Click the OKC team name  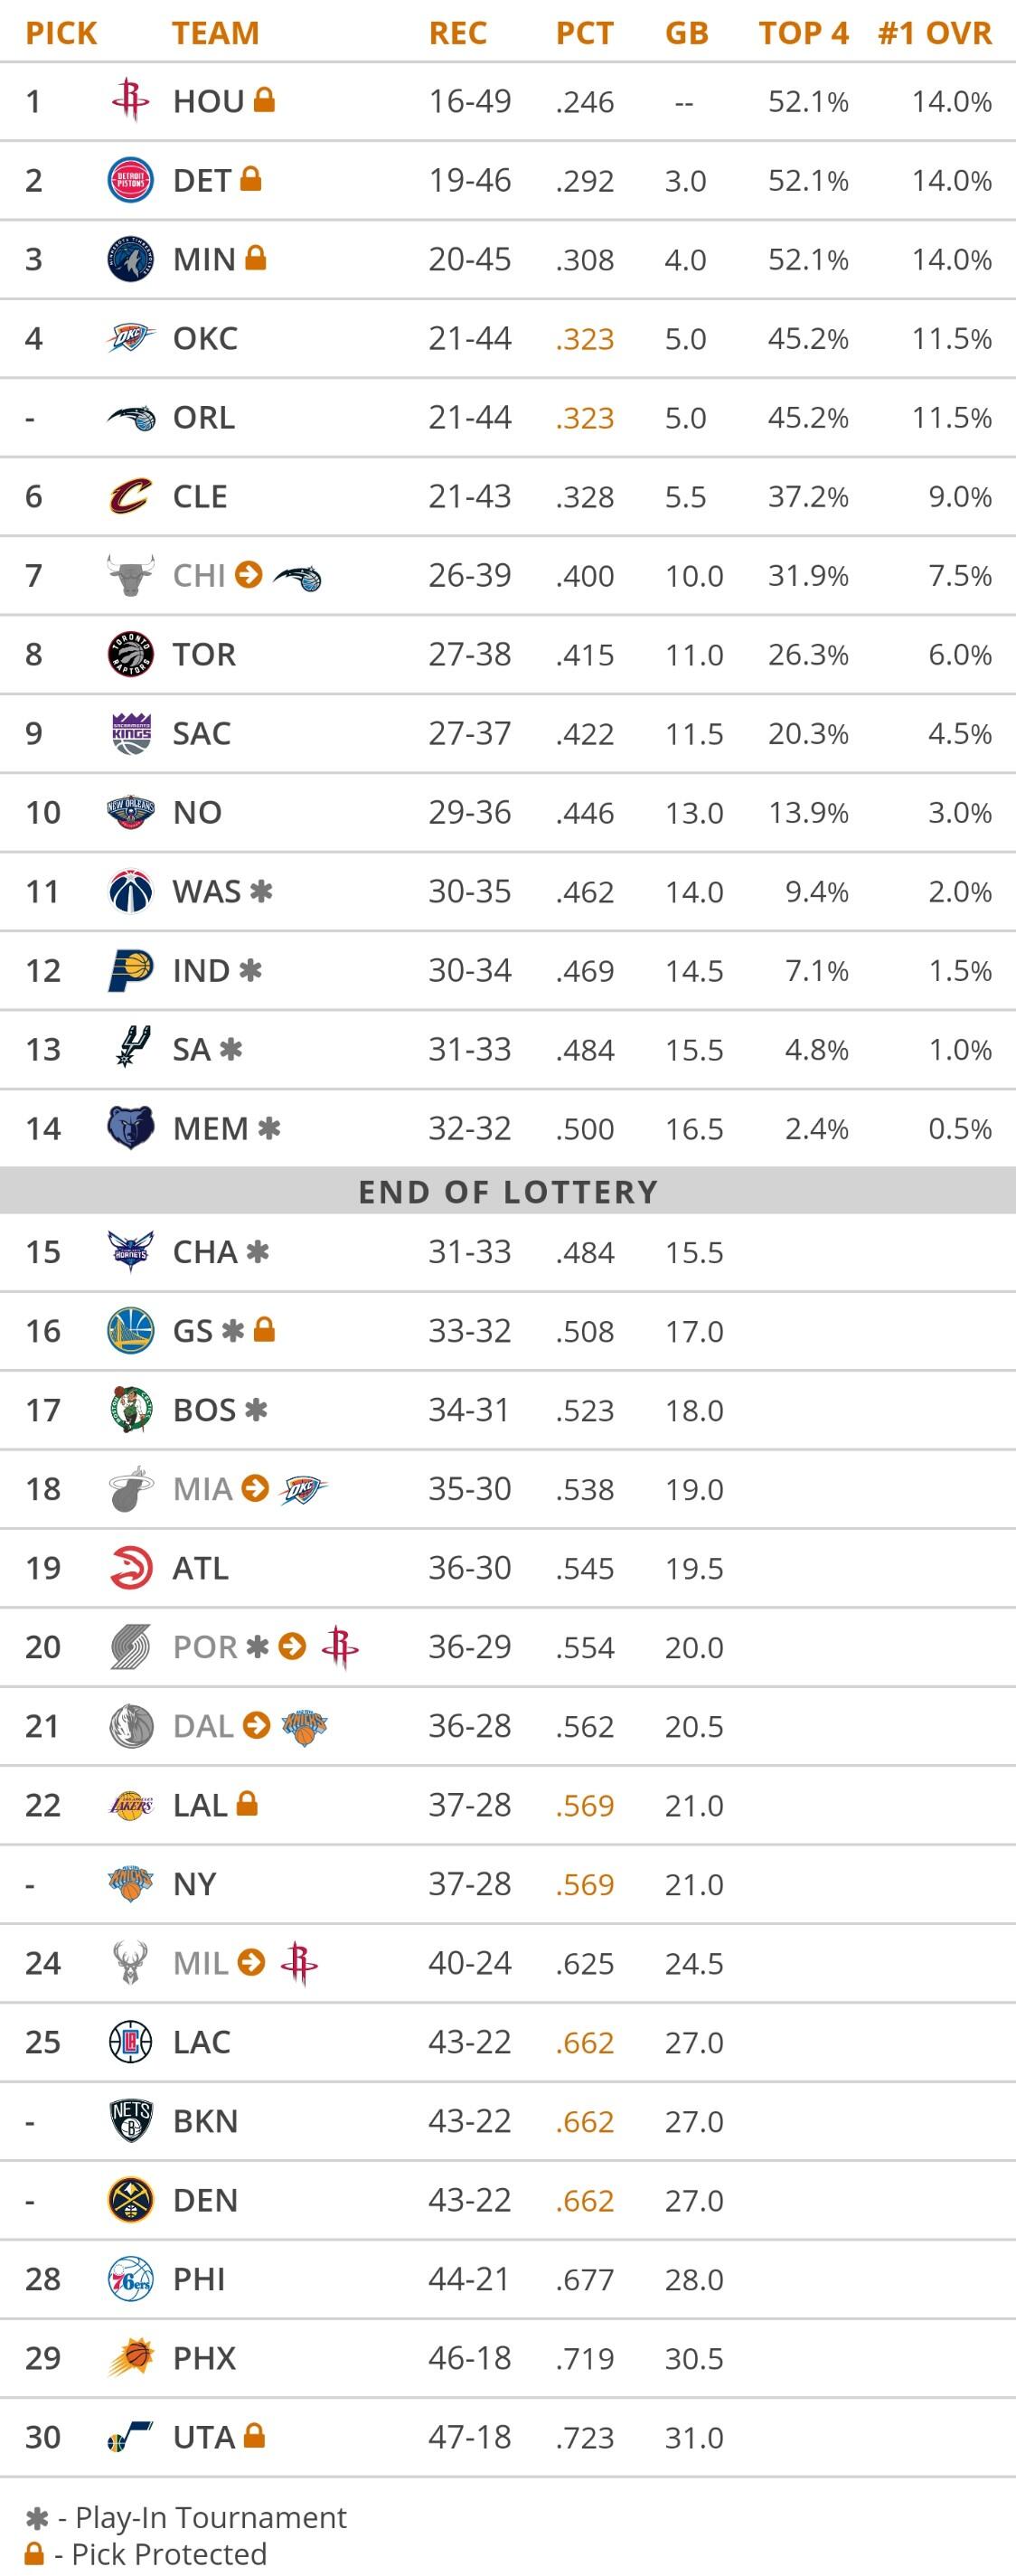(205, 338)
